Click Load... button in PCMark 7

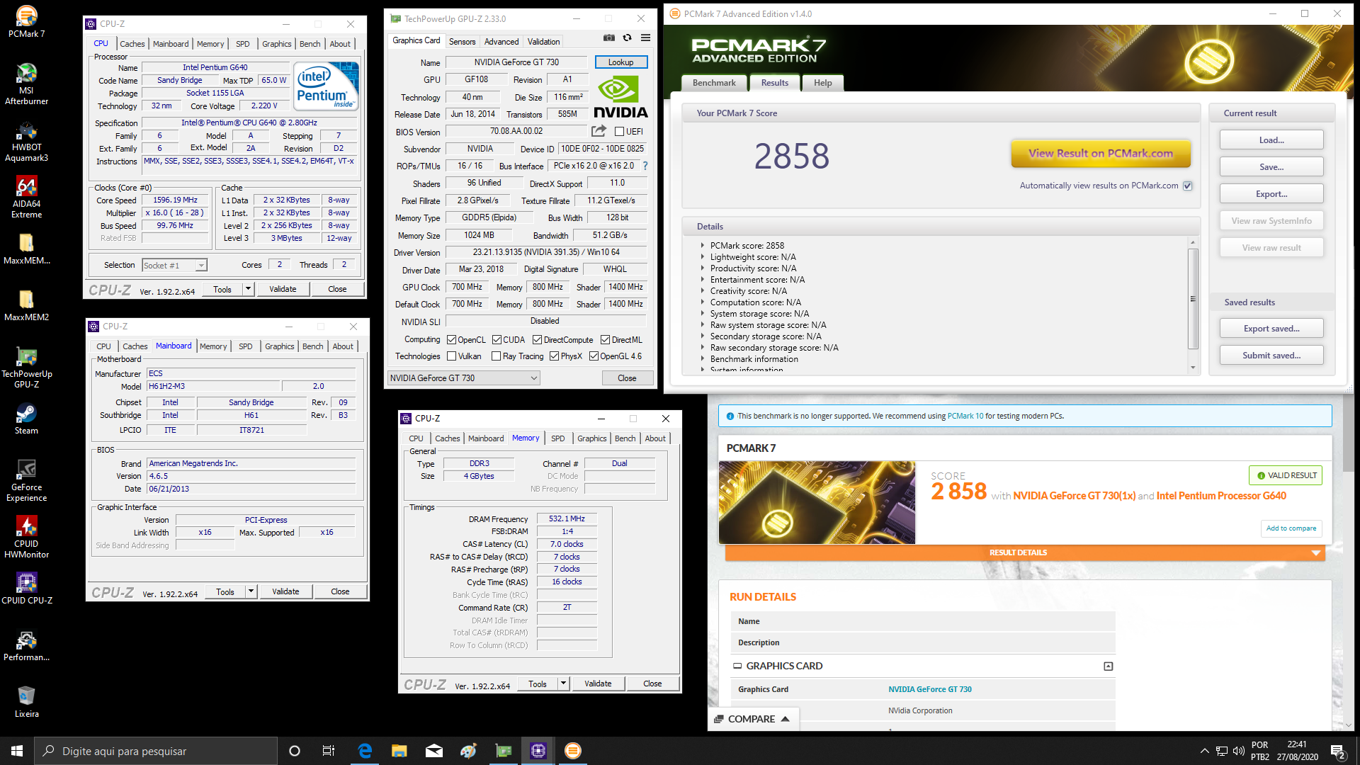pos(1271,140)
